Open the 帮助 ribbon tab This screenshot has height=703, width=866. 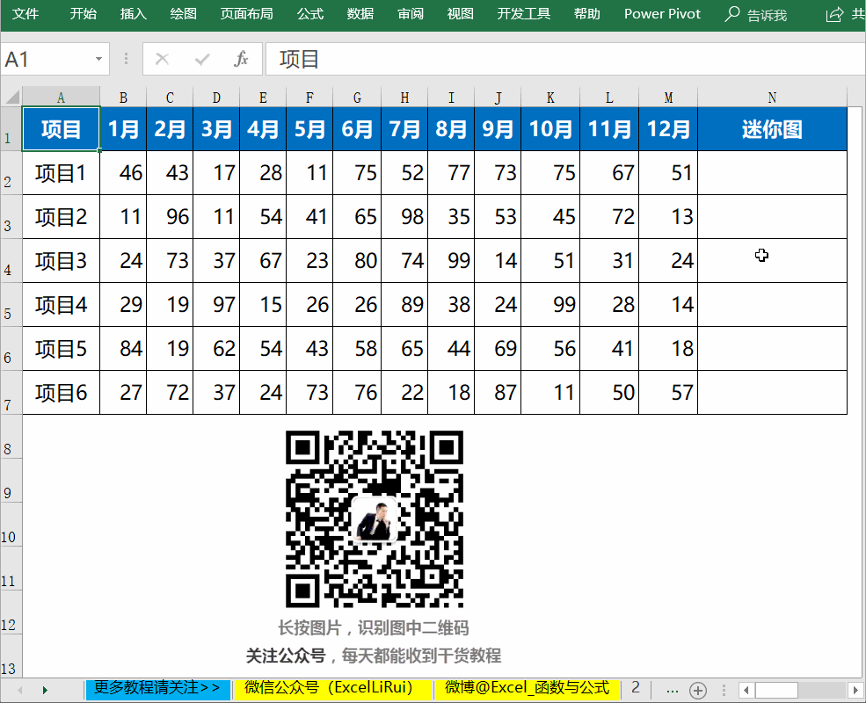click(586, 14)
